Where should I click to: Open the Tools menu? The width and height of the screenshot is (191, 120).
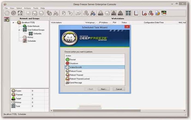pyautogui.click(x=35, y=8)
